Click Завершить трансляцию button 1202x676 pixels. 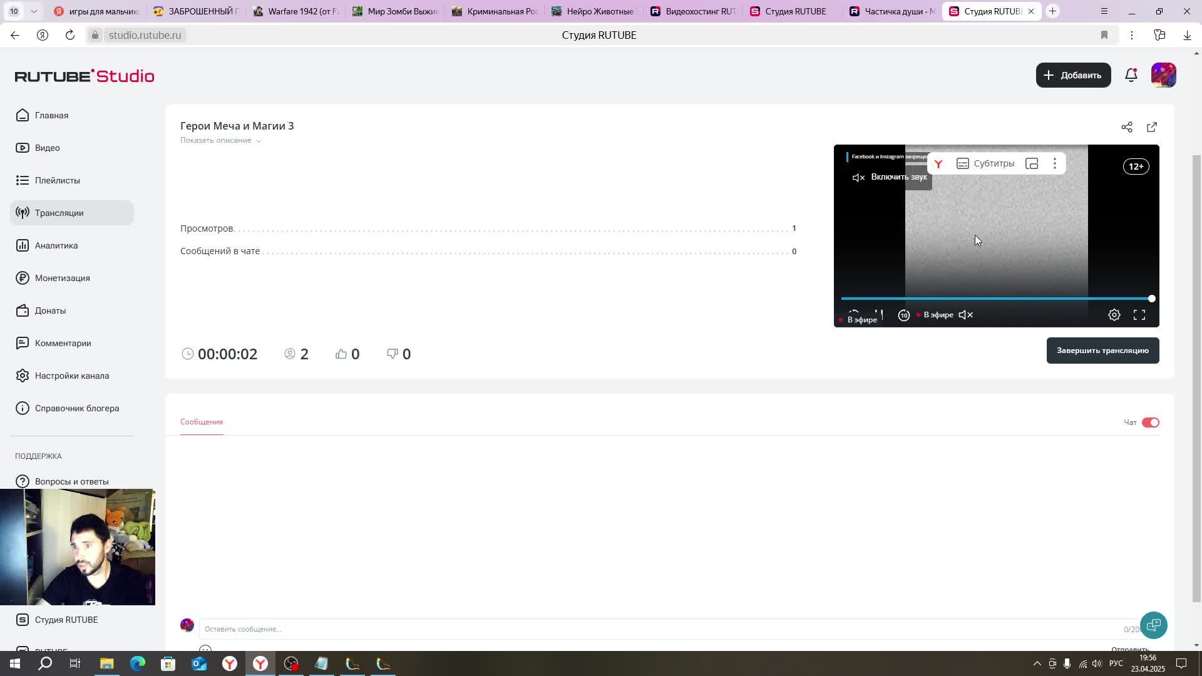pyautogui.click(x=1102, y=351)
